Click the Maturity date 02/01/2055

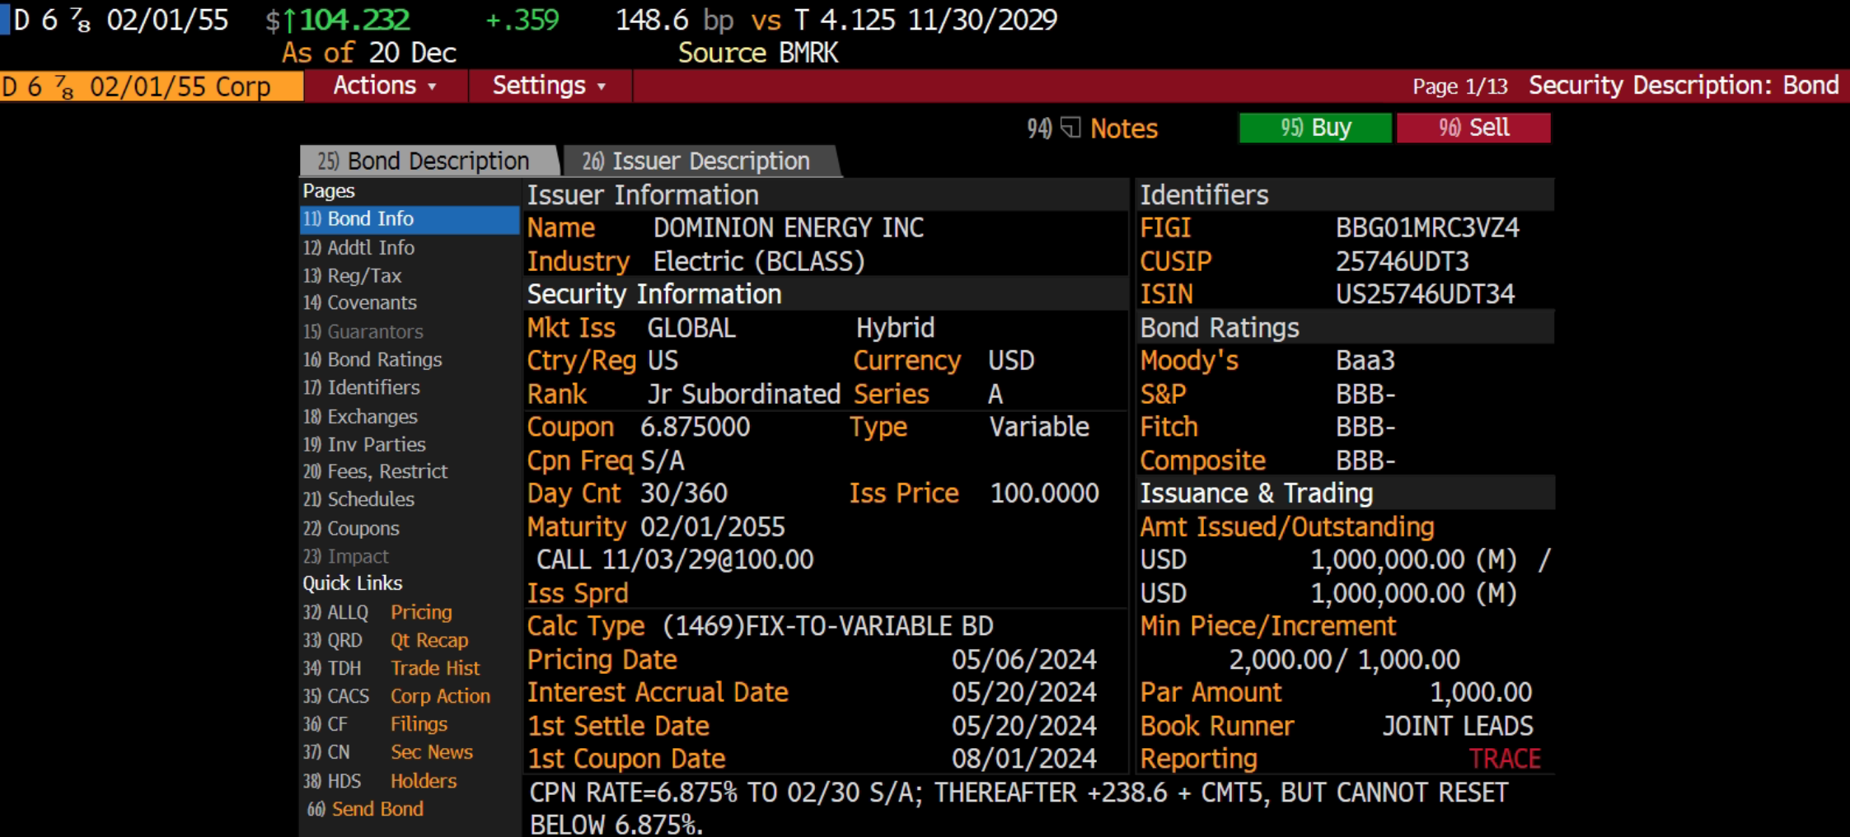713,527
